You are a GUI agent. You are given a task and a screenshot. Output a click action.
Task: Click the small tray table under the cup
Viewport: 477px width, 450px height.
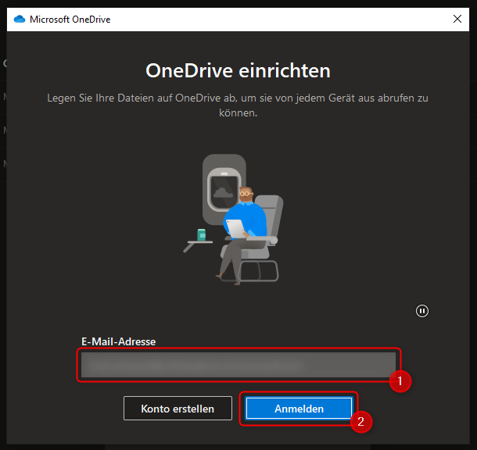tap(197, 244)
